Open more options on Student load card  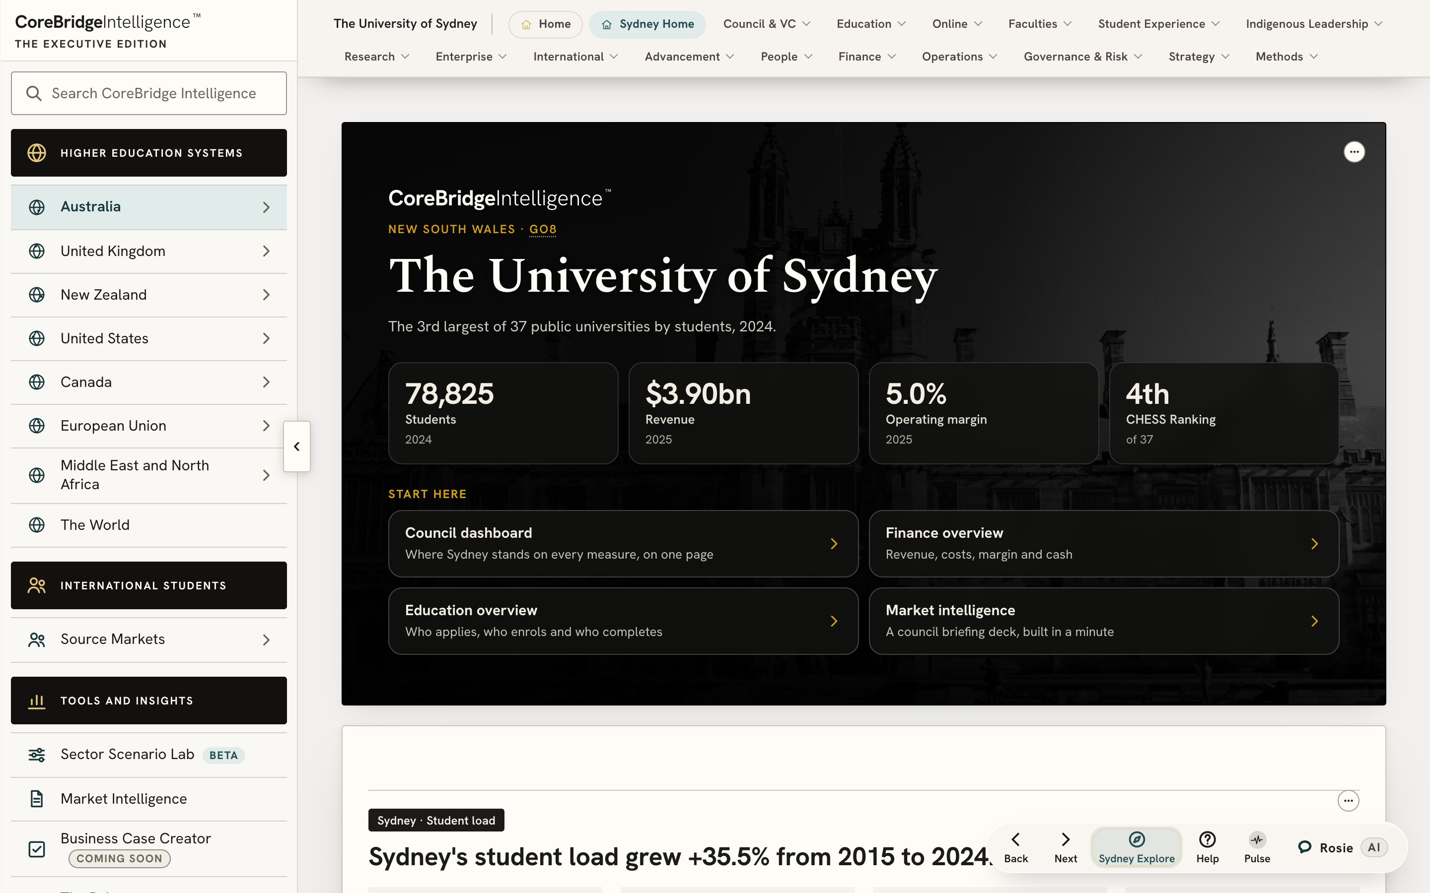1349,801
